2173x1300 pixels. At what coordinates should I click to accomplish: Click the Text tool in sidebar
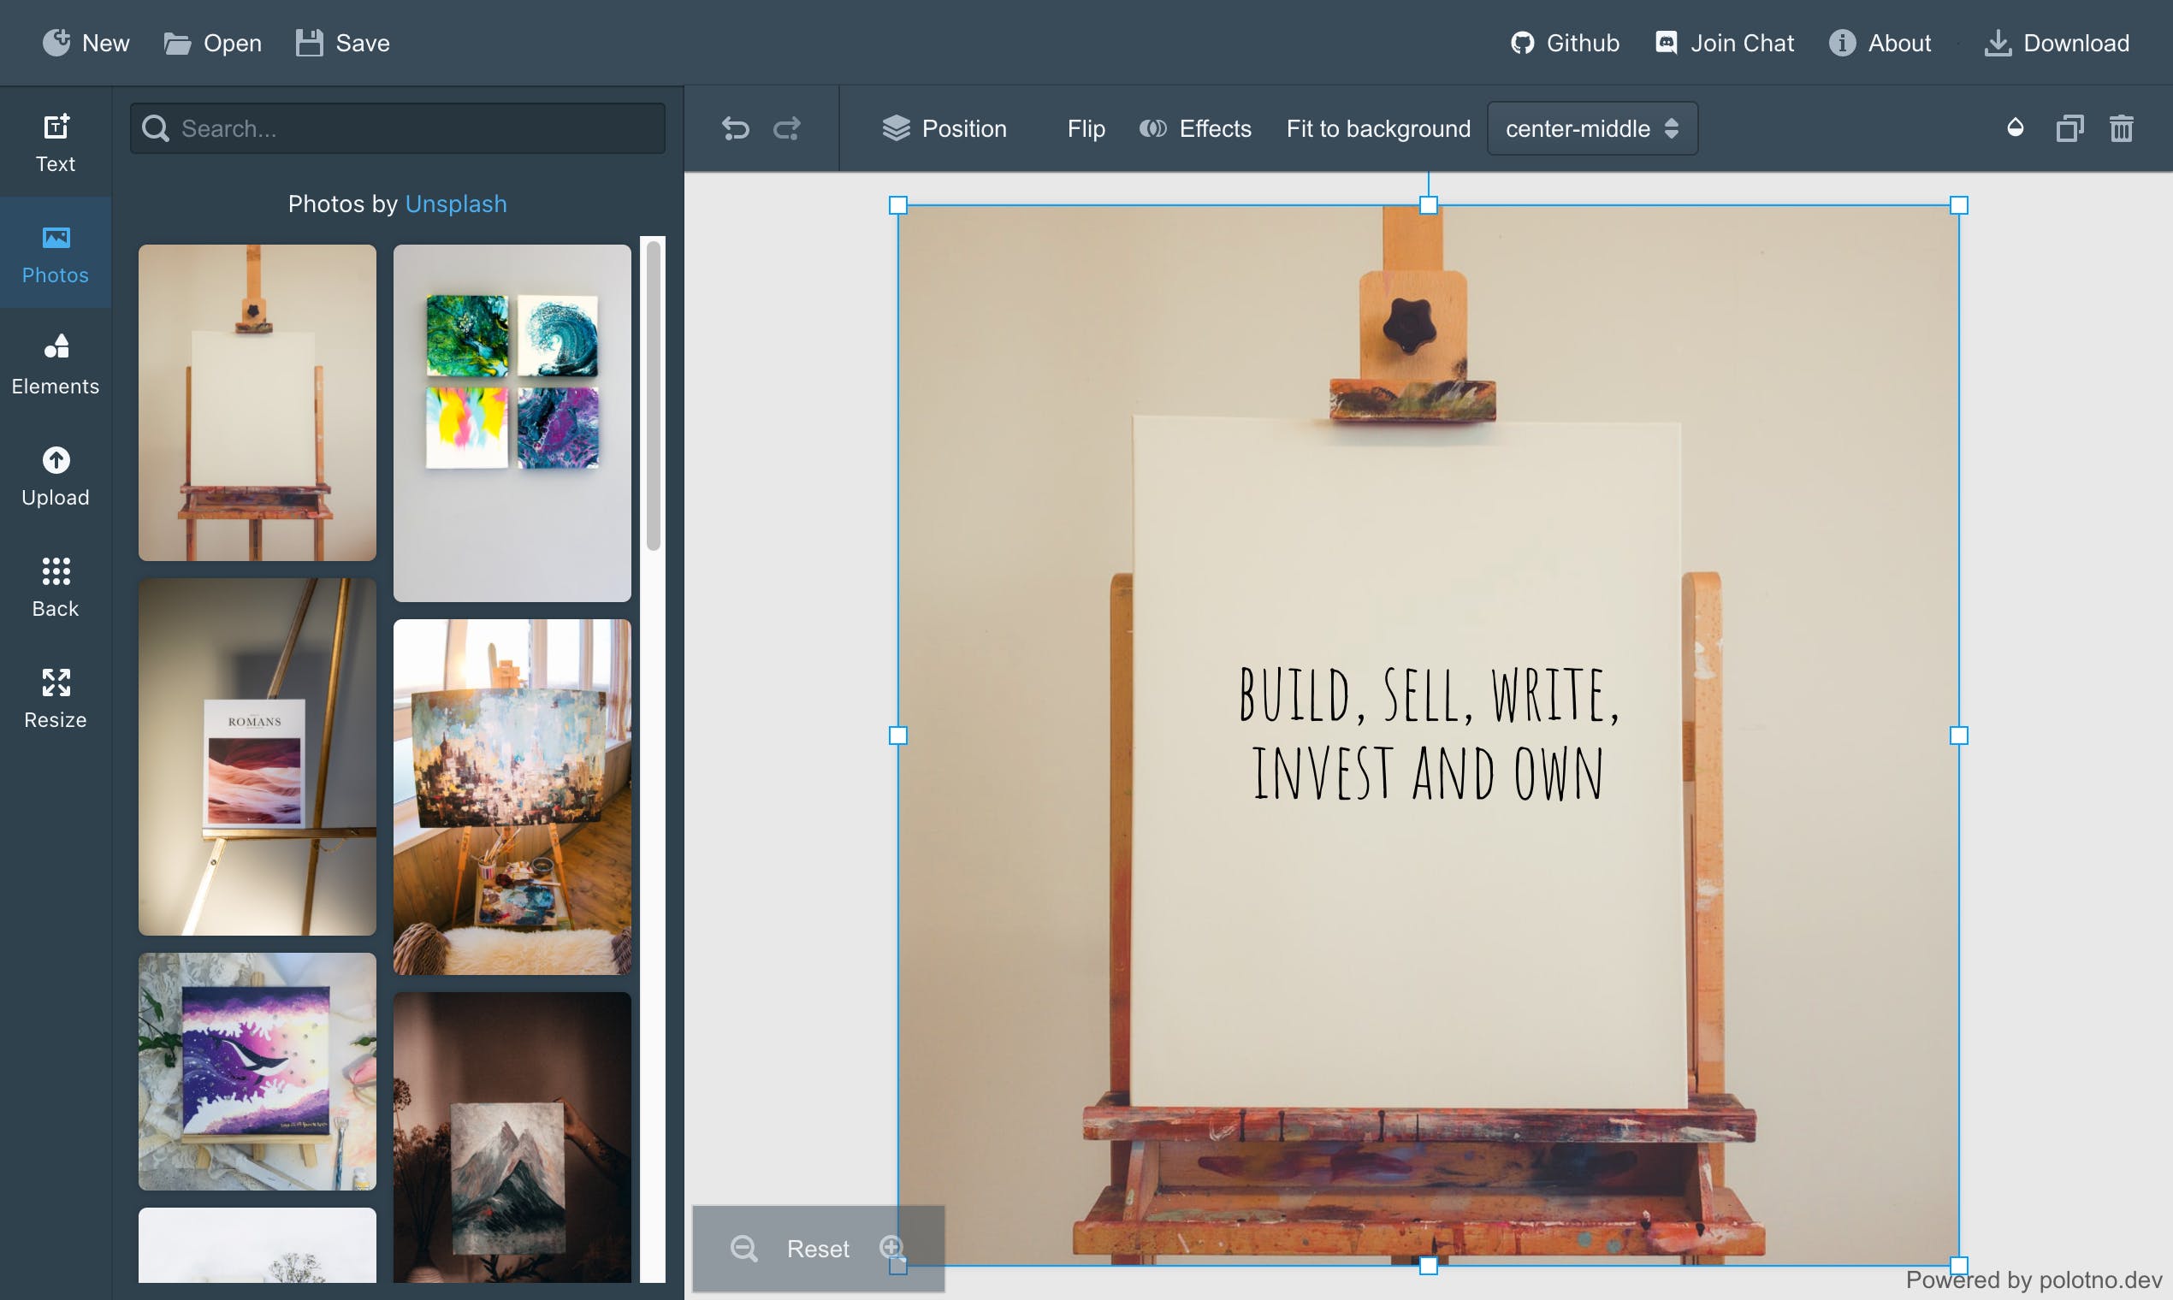tap(56, 141)
